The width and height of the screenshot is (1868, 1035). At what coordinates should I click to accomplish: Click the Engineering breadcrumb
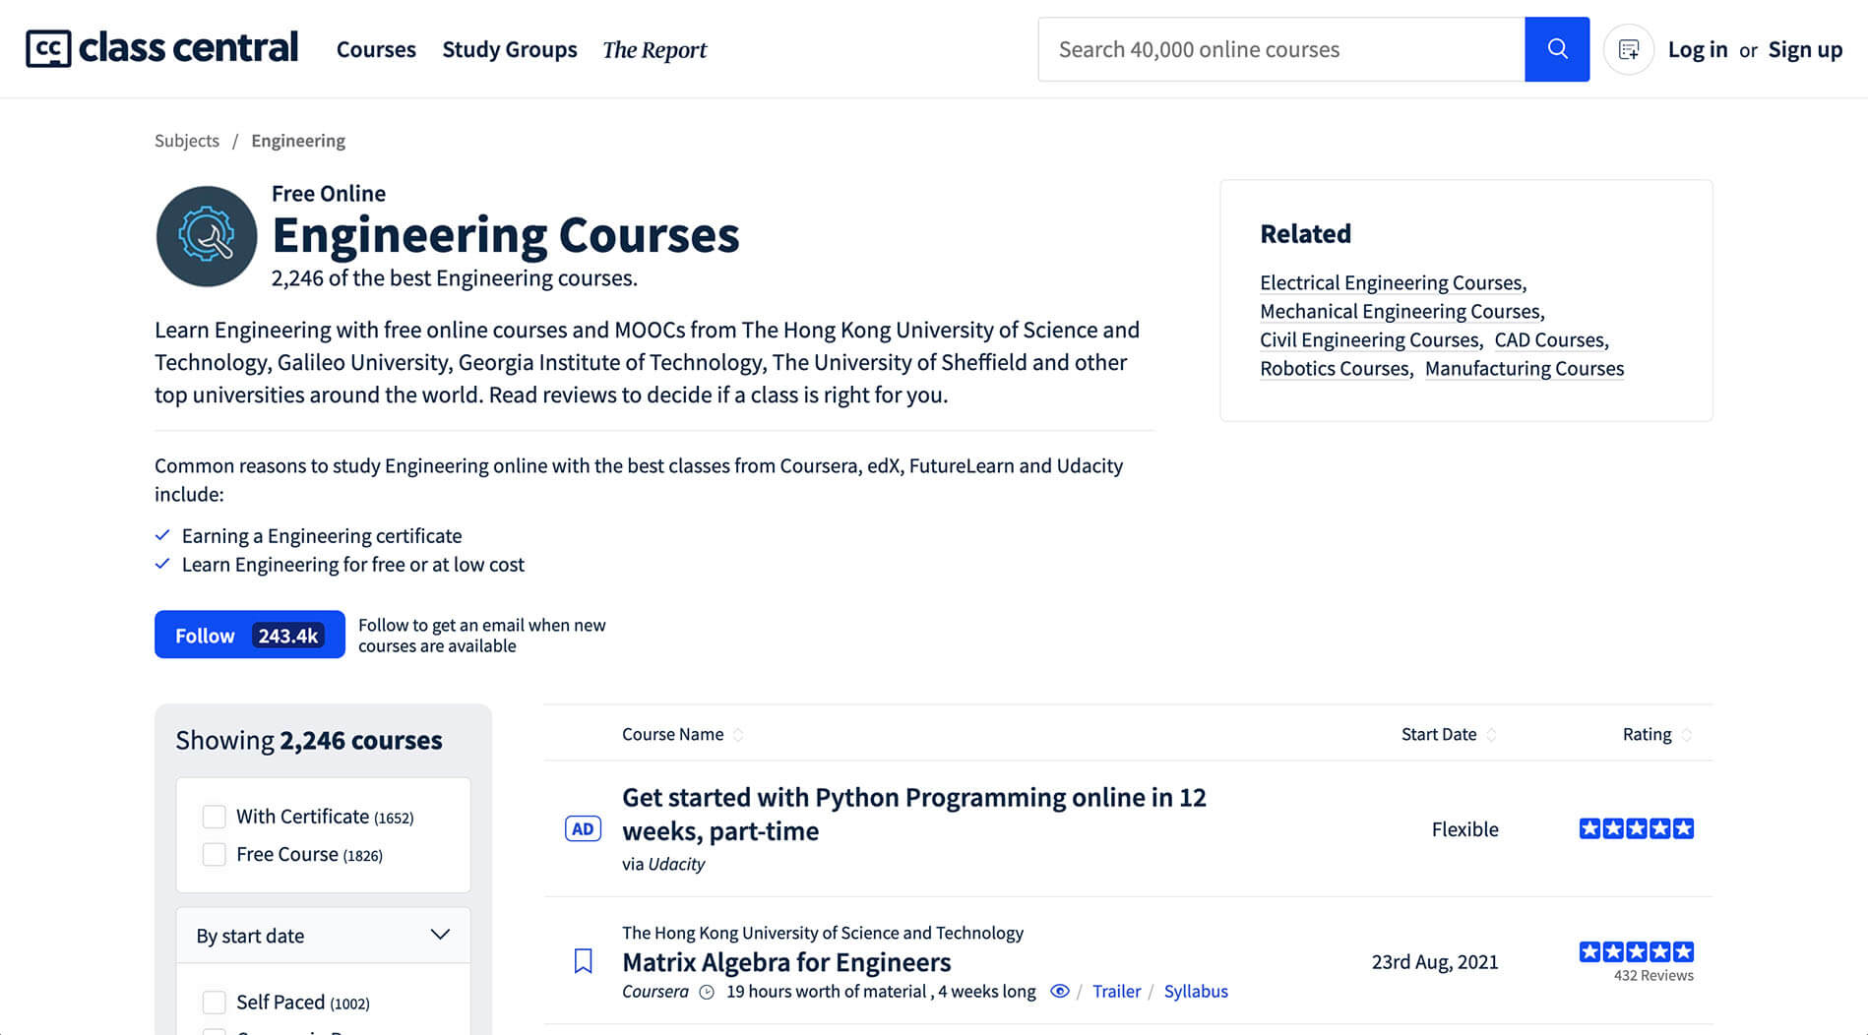[298, 141]
